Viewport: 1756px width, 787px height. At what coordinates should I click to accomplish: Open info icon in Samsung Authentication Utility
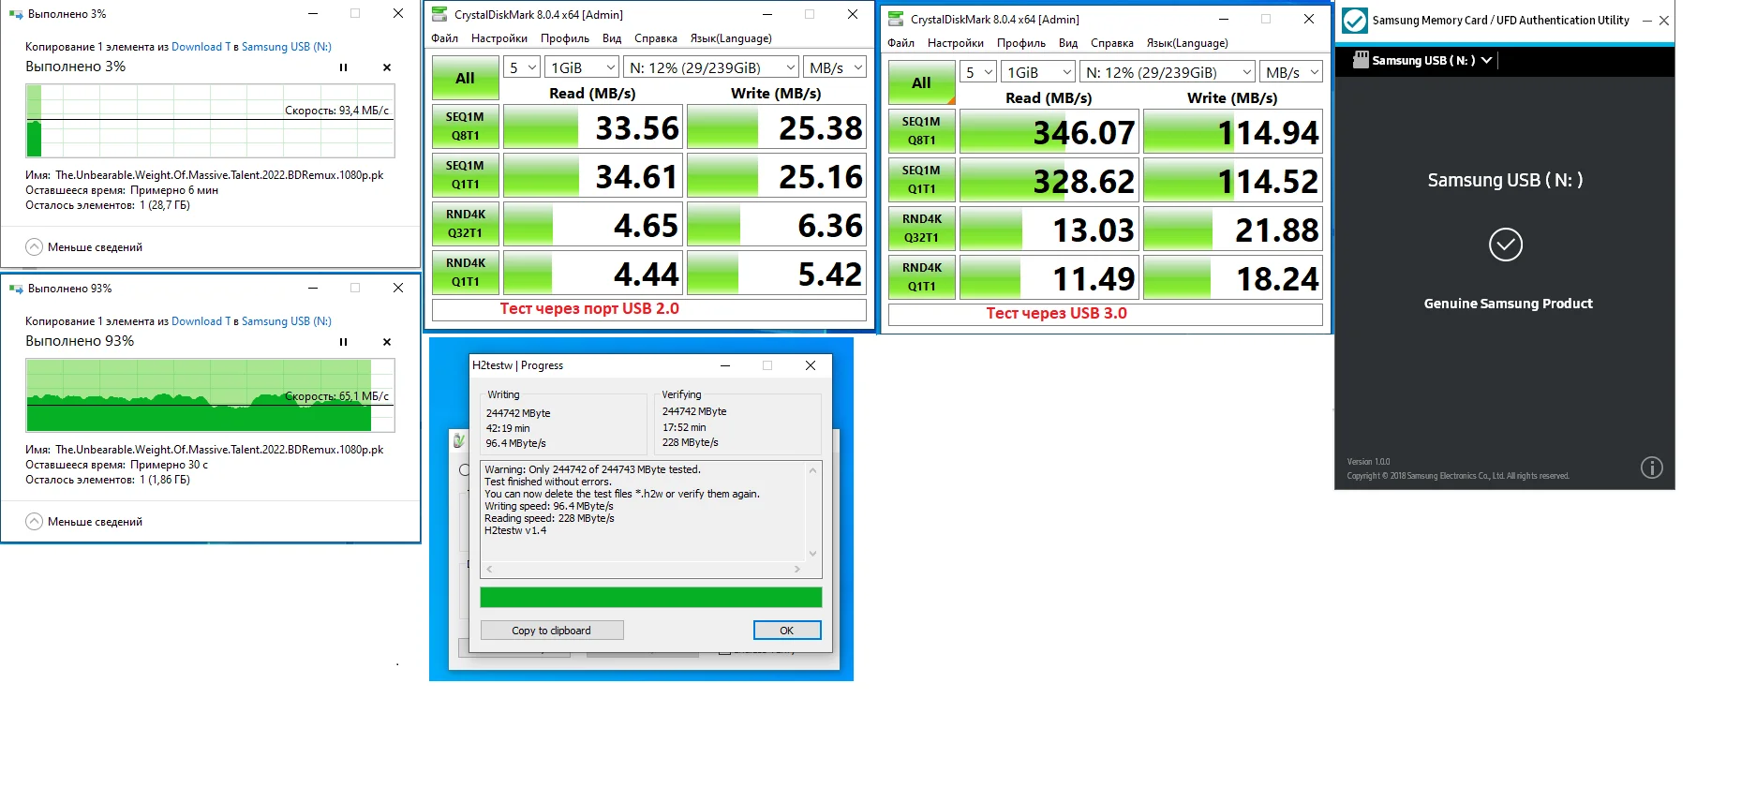(x=1652, y=468)
